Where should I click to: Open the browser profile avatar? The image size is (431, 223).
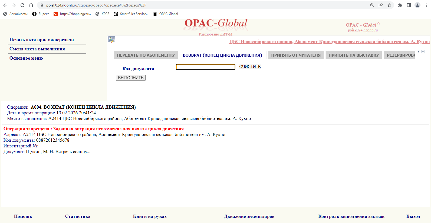pos(417,5)
